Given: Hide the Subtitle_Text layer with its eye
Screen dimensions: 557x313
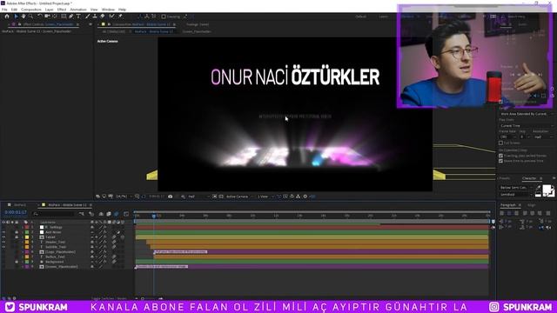Looking at the screenshot, I should (3, 247).
